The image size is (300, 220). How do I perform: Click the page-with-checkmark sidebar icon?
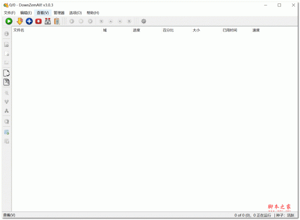click(x=6, y=73)
